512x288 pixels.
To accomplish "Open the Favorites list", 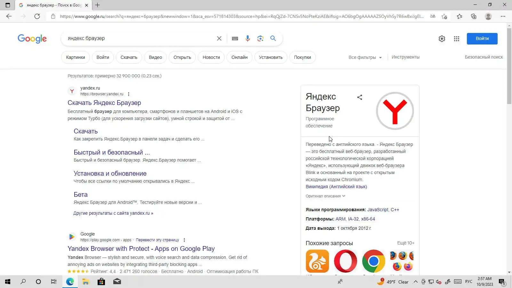I will 460,16.
